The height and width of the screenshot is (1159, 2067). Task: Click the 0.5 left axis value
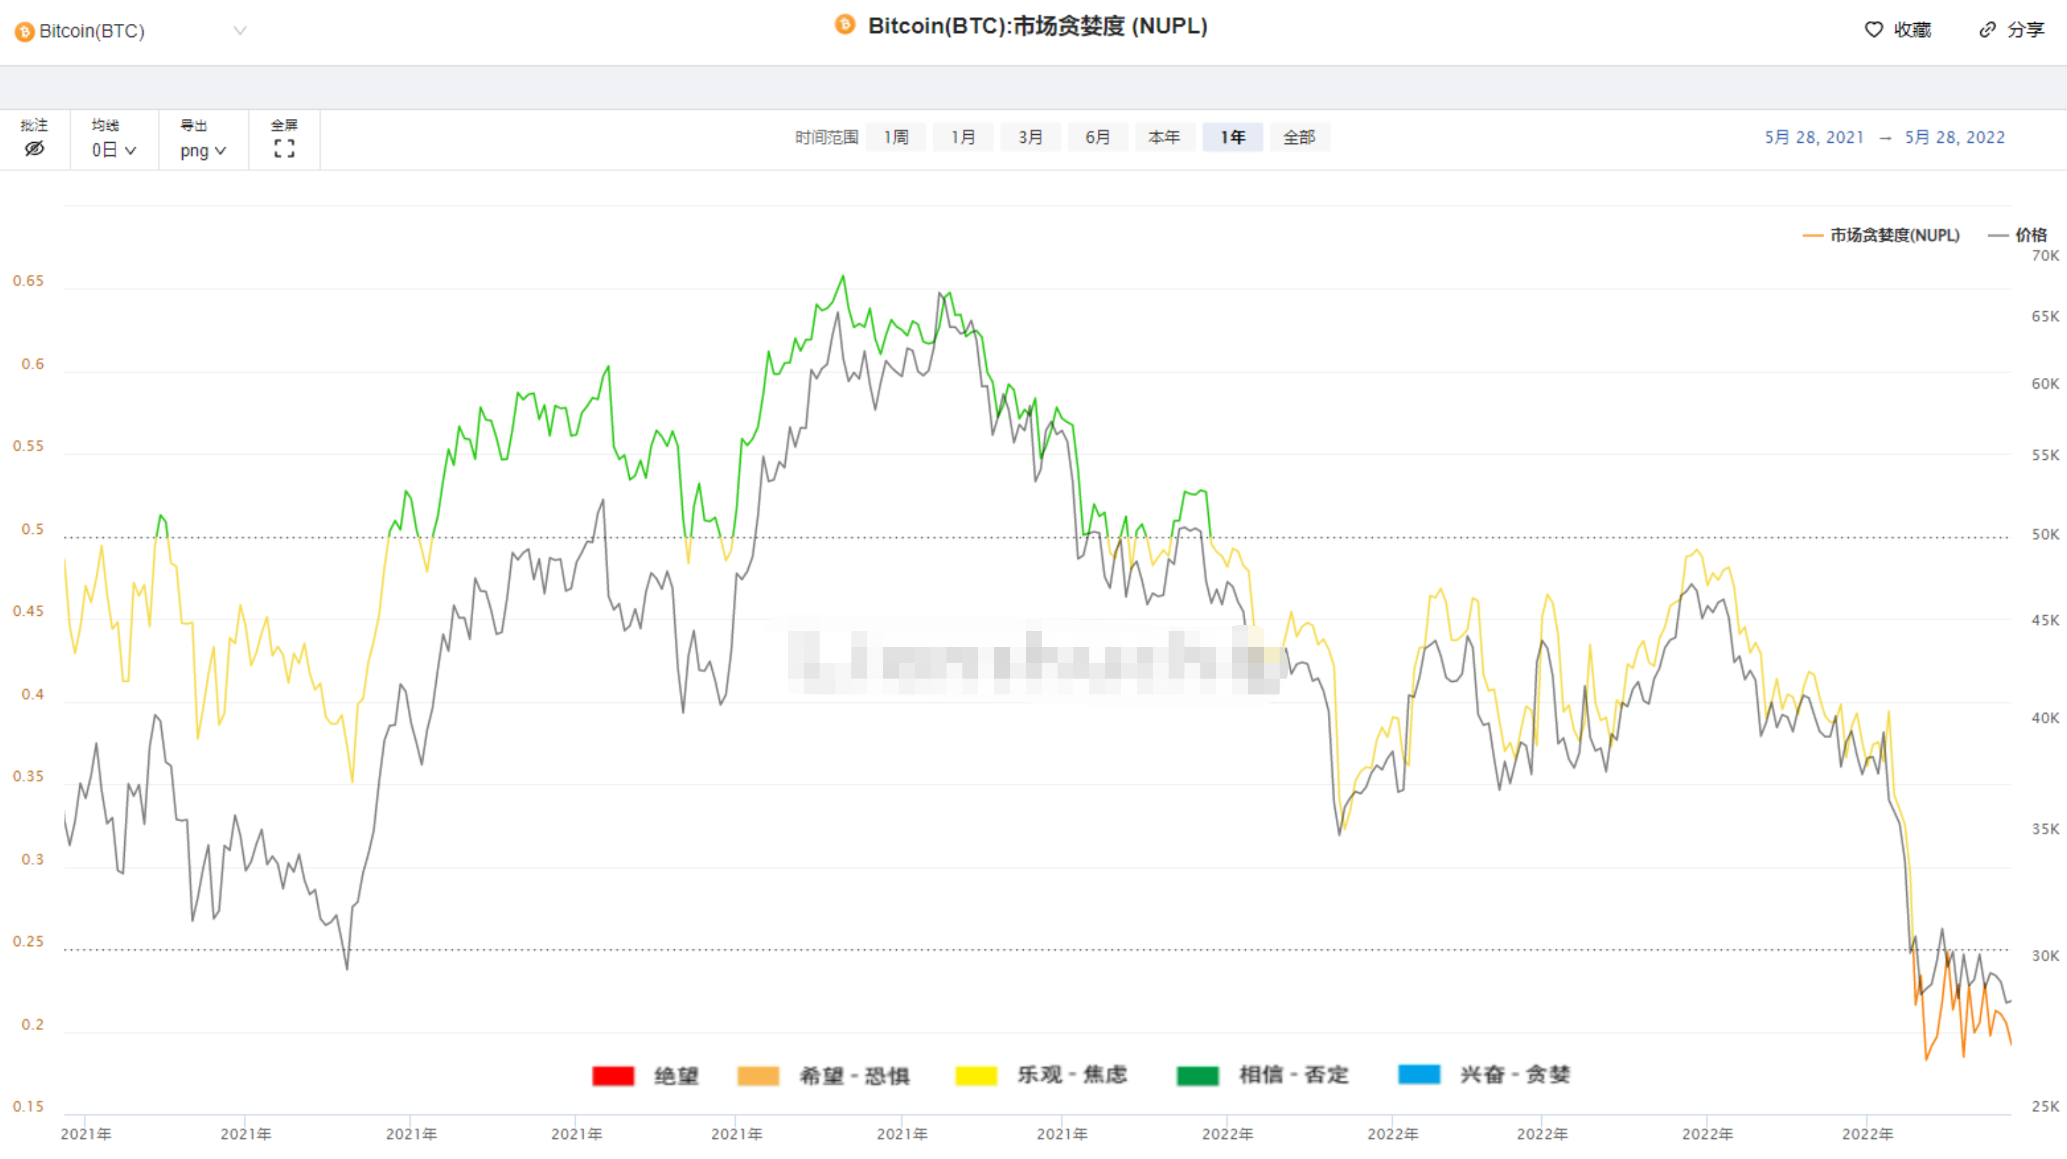point(32,530)
